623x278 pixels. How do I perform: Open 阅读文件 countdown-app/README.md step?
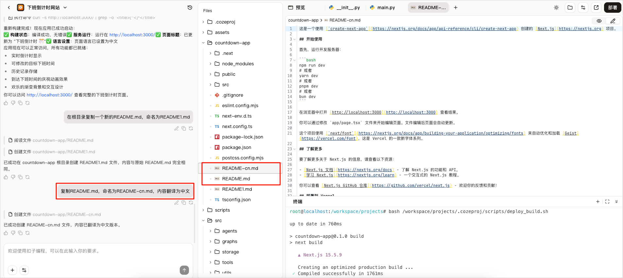coord(51,140)
